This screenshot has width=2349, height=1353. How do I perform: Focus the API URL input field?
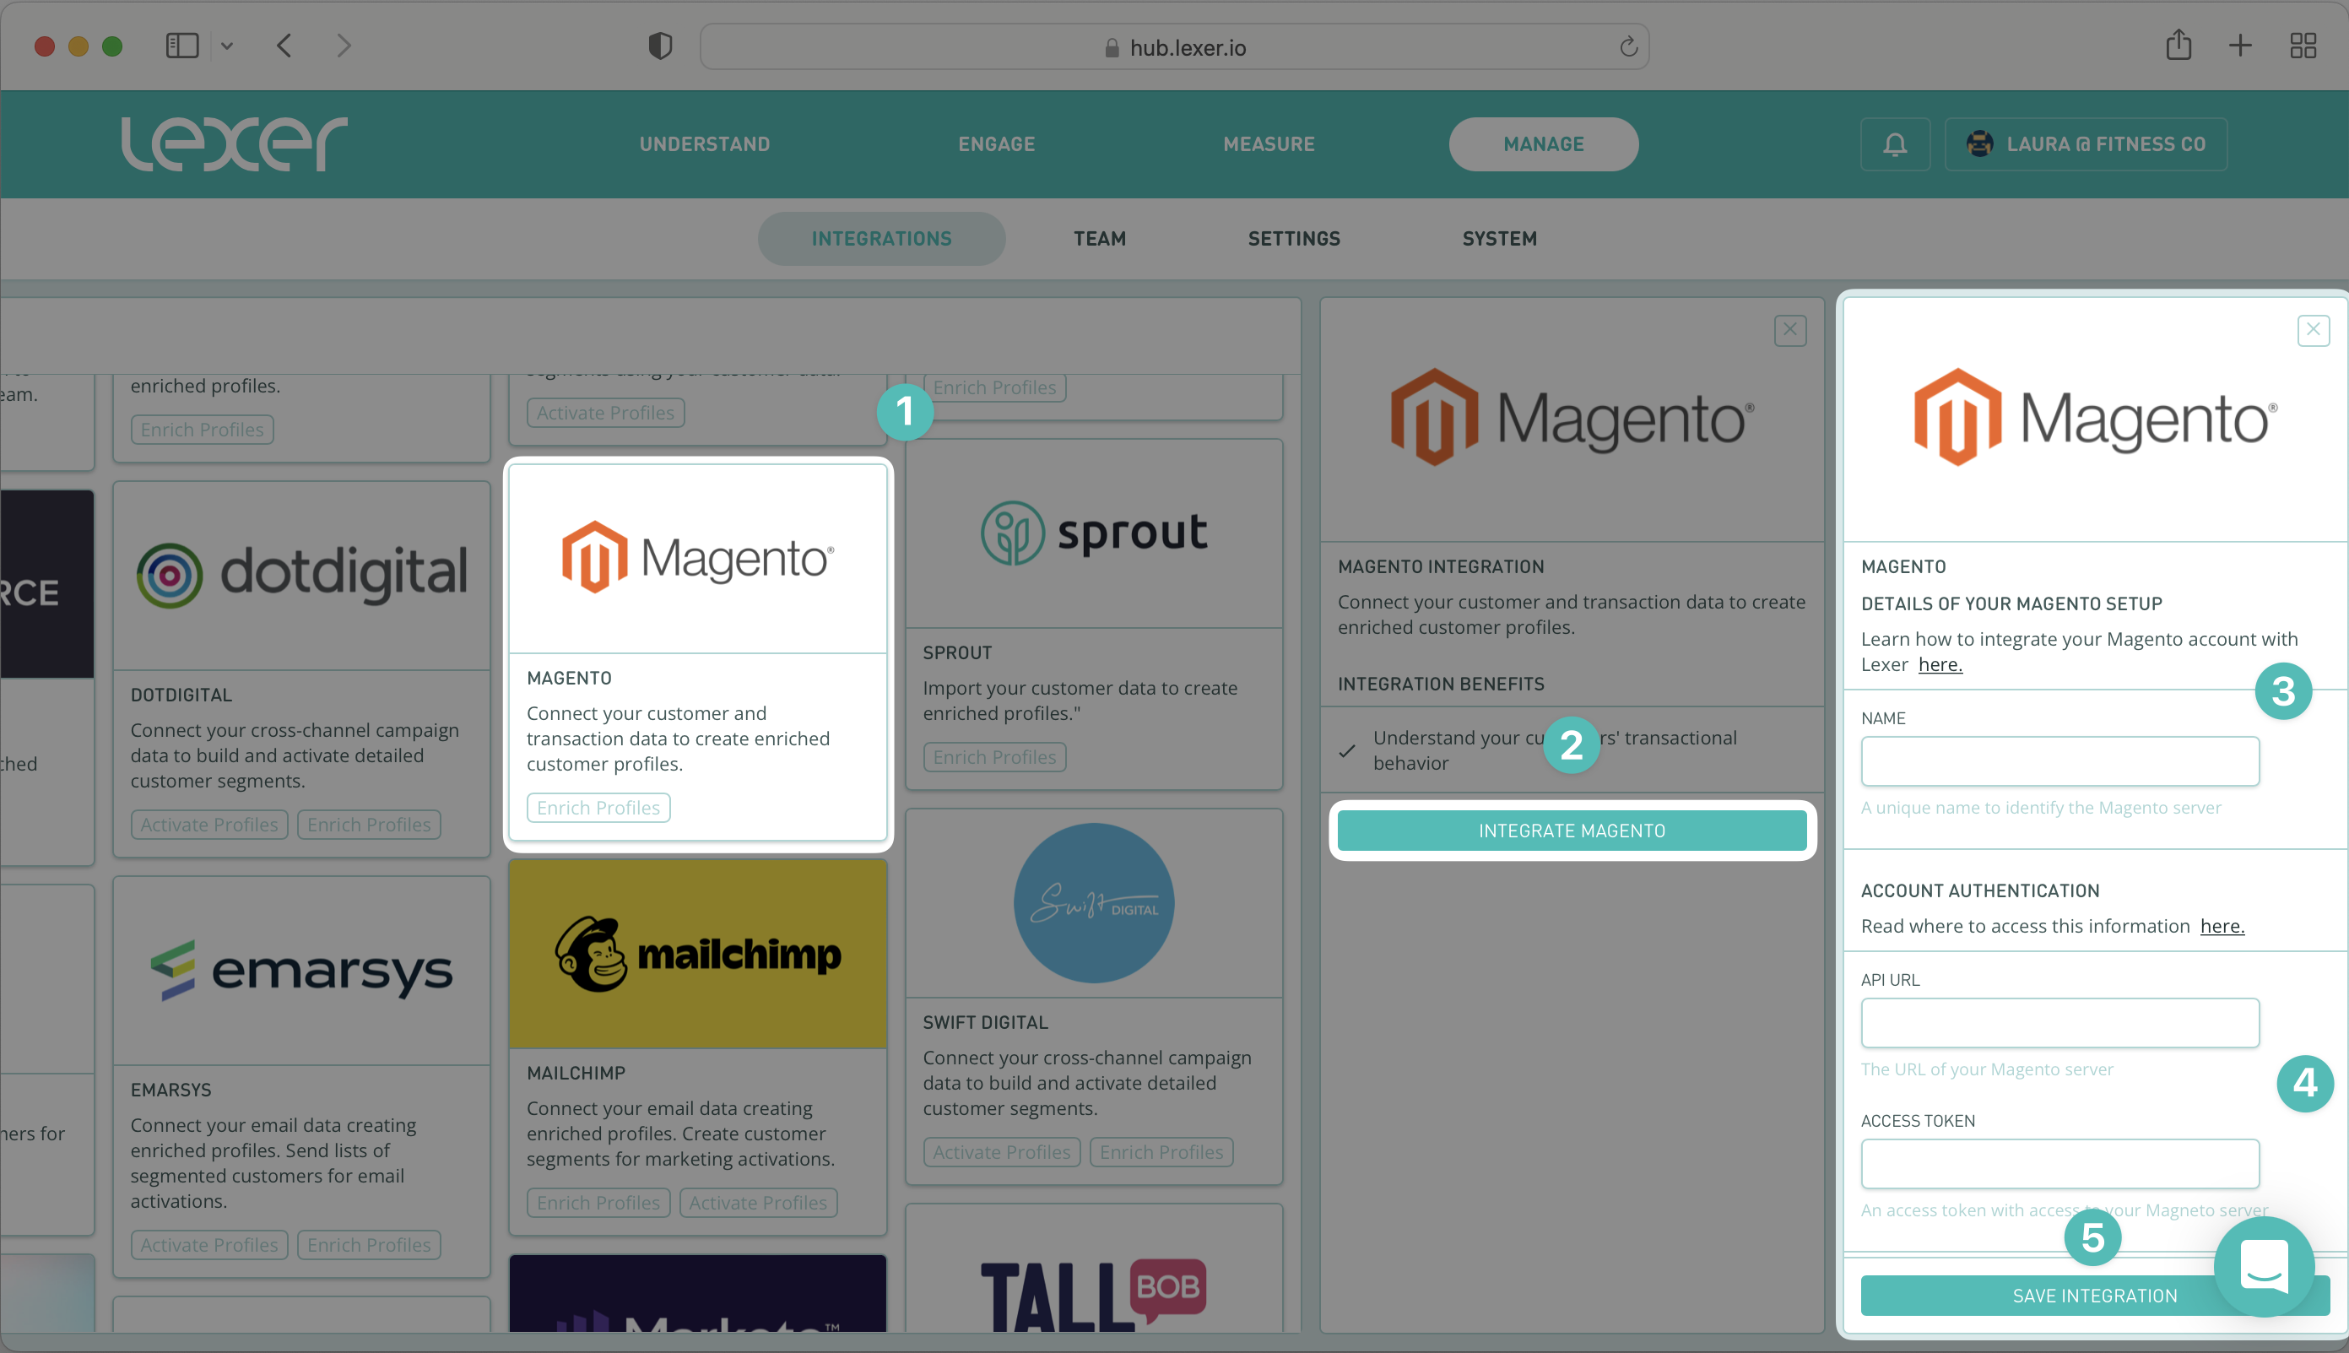click(2059, 1022)
